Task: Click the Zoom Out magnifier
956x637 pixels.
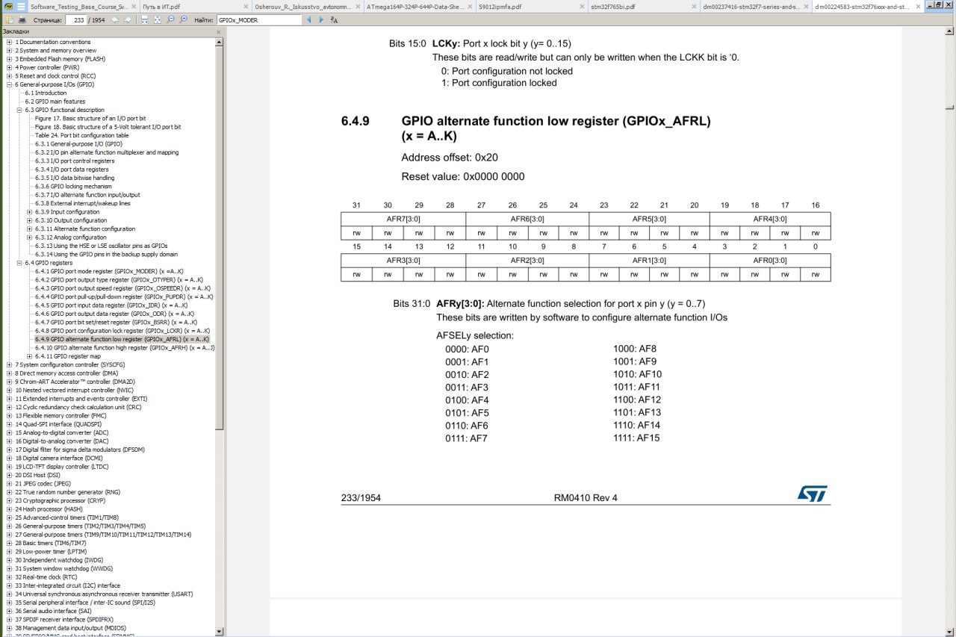Action: coord(170,19)
